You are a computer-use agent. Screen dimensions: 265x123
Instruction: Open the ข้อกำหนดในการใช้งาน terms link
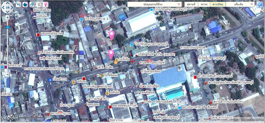point(252,119)
